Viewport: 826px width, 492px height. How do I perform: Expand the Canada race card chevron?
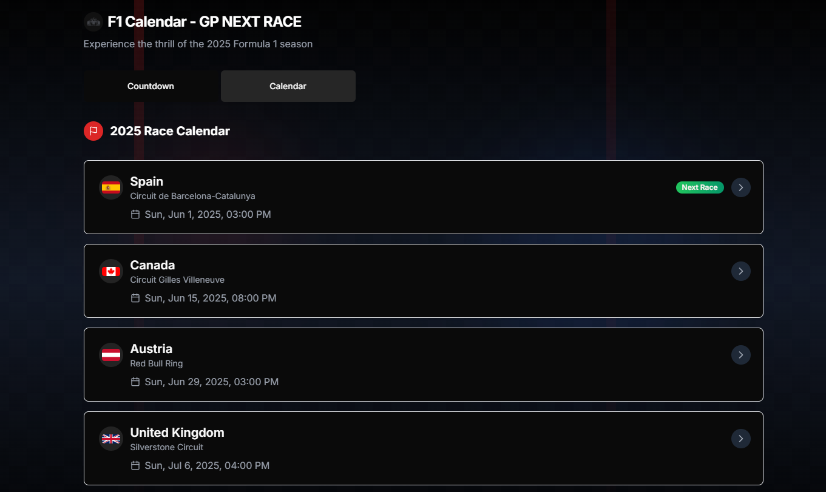pos(740,271)
